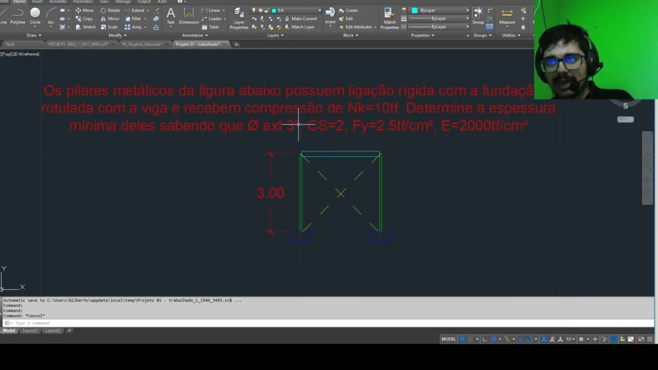The image size is (658, 370).
Task: Activate the Move command
Action: (x=84, y=10)
